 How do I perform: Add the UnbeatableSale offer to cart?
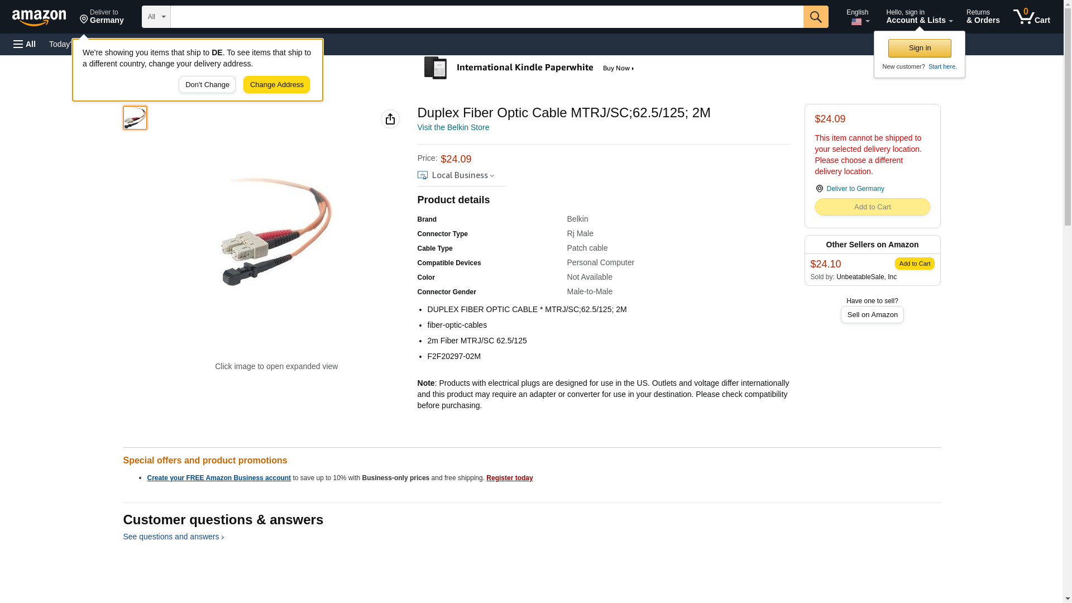tap(915, 264)
